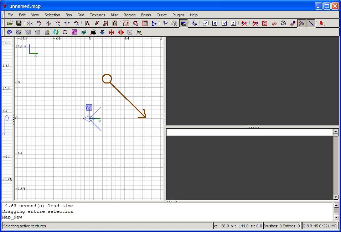Screen dimensions: 341x232
Task: Click the cyan-green refresh arrows icon
Action: tap(56, 32)
